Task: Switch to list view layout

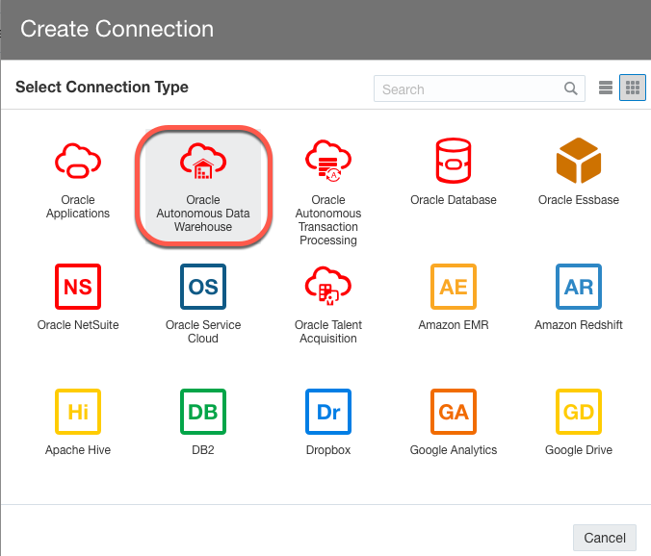Action: pos(606,88)
